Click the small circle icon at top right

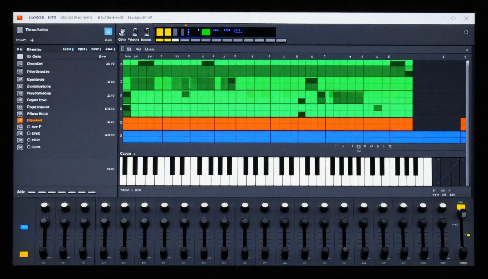466,32
